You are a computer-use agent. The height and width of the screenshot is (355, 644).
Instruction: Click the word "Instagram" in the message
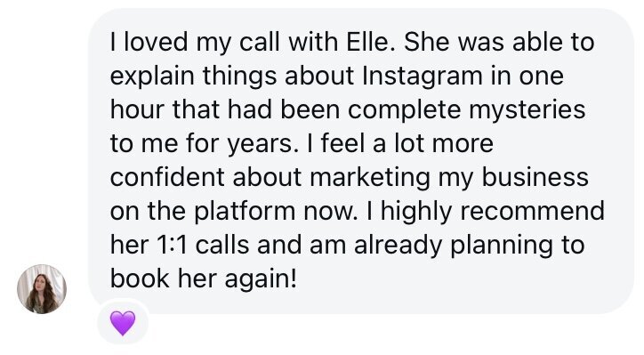(423, 77)
